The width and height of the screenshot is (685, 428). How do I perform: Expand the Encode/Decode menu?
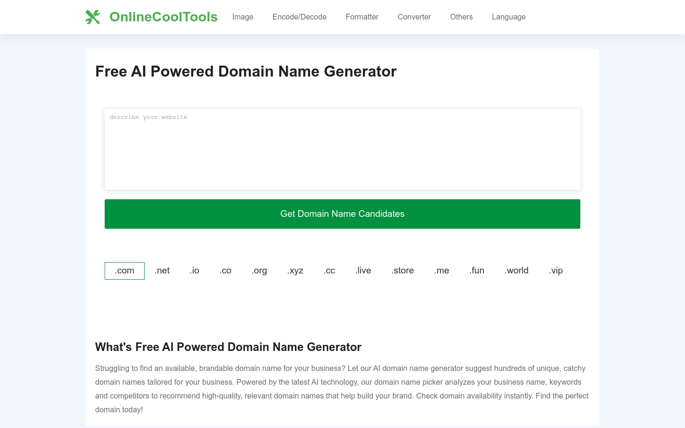pos(299,17)
